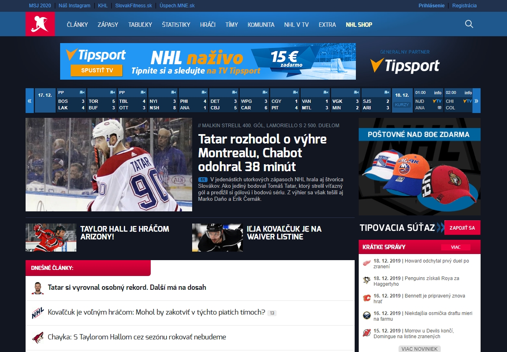Screen dimensions: 507x352
Task: Click Devils logo beside Morrow news
Action: point(367,333)
